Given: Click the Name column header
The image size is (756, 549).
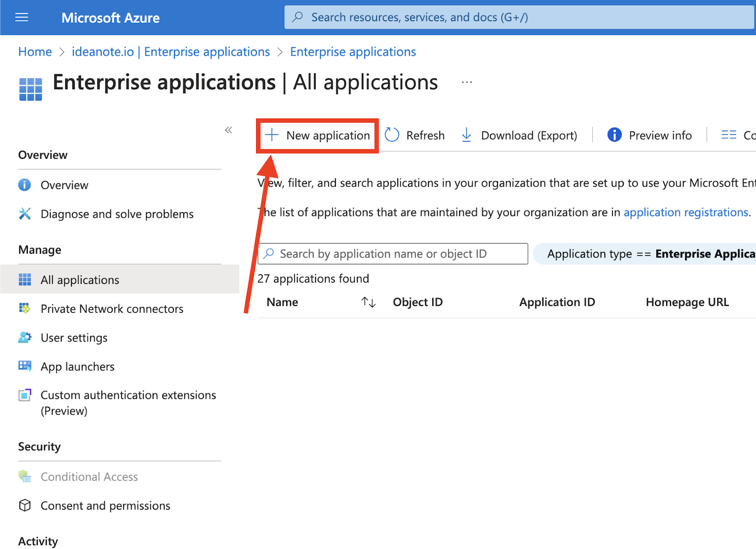Looking at the screenshot, I should [x=282, y=302].
